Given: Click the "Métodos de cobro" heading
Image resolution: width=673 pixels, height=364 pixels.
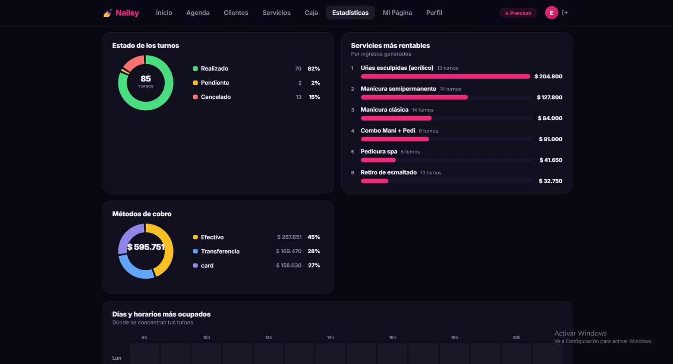Looking at the screenshot, I should pyautogui.click(x=142, y=214).
